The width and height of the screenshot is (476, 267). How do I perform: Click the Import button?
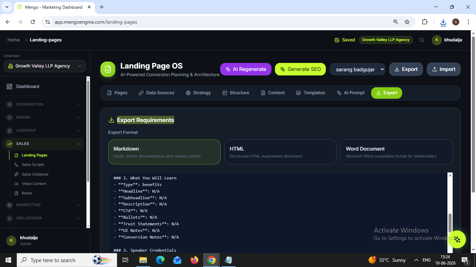(444, 69)
